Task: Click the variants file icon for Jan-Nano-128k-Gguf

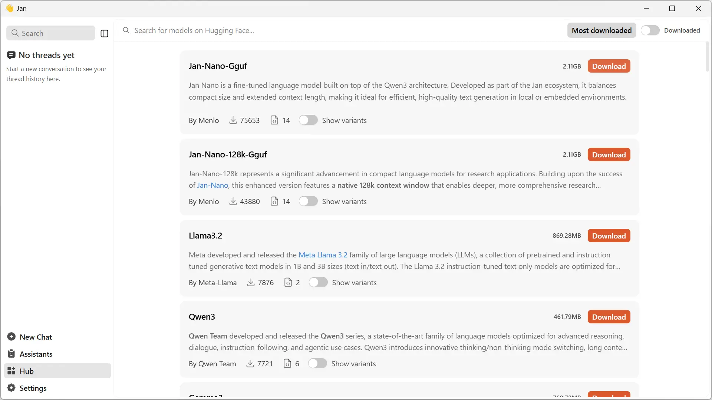Action: coord(274,201)
